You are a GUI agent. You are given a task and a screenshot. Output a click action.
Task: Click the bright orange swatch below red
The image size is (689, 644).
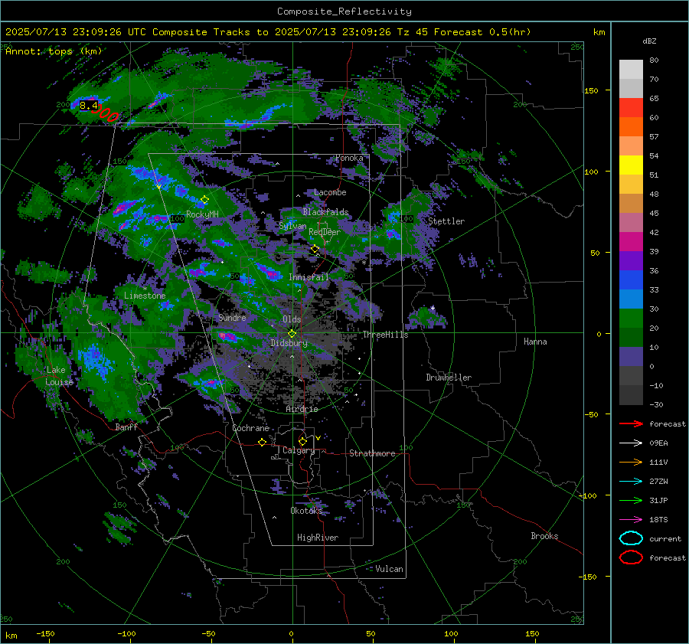click(631, 127)
